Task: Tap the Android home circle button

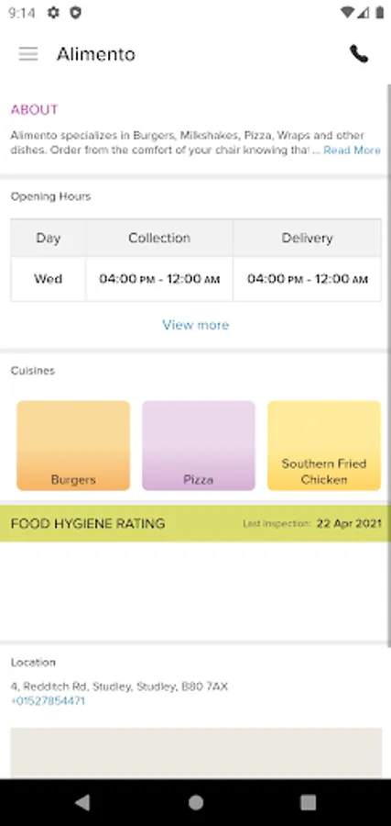Action: coord(196,802)
